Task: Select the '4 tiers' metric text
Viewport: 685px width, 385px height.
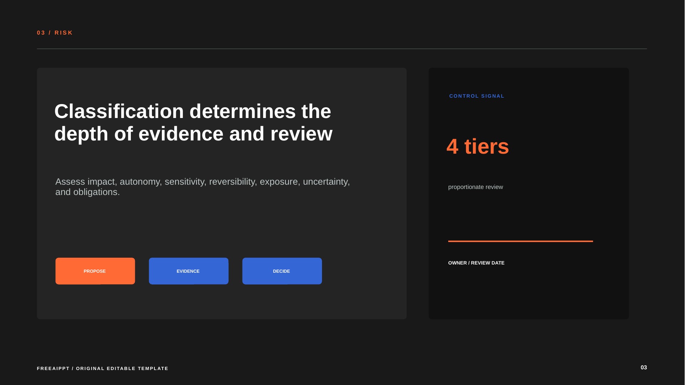Action: click(478, 147)
